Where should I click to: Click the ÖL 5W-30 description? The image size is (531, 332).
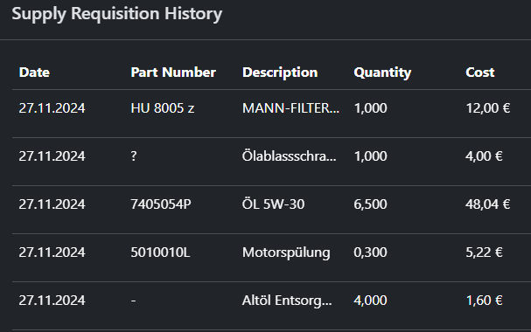[273, 204]
